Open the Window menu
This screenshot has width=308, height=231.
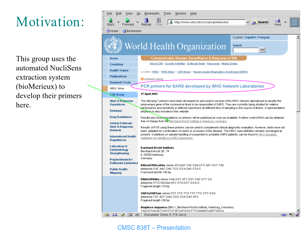pyautogui.click(x=180, y=14)
